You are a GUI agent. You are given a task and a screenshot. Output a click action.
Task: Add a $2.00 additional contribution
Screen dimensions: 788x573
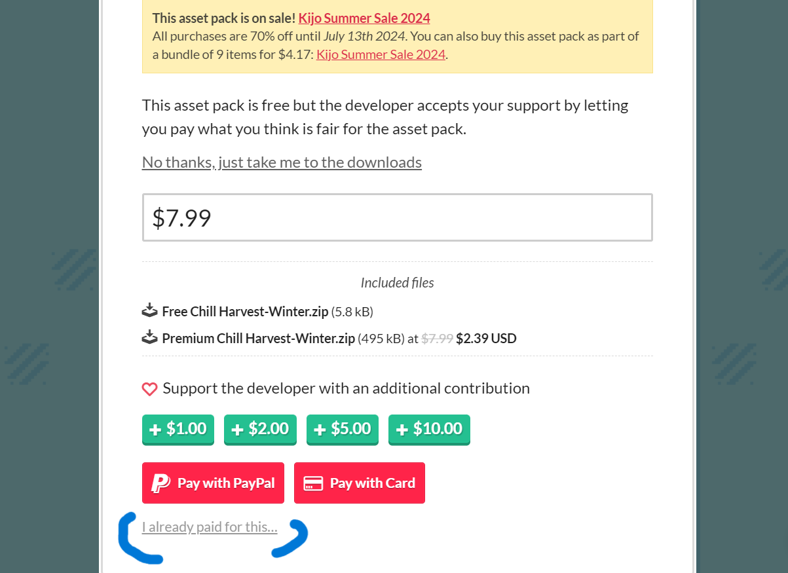(260, 430)
